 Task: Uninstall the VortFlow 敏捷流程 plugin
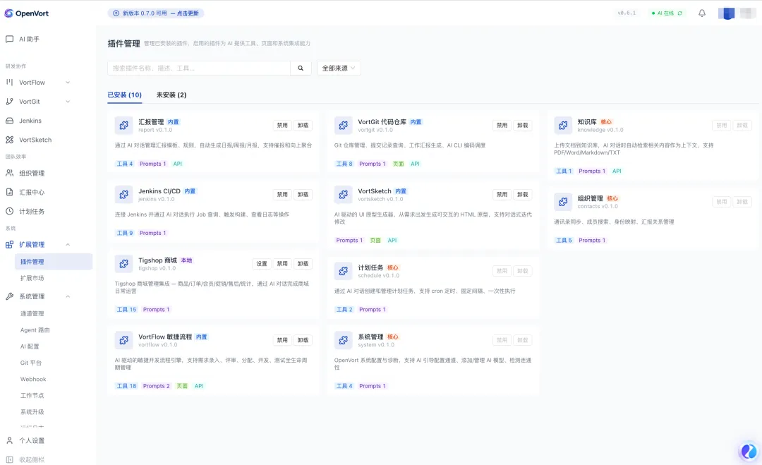303,340
